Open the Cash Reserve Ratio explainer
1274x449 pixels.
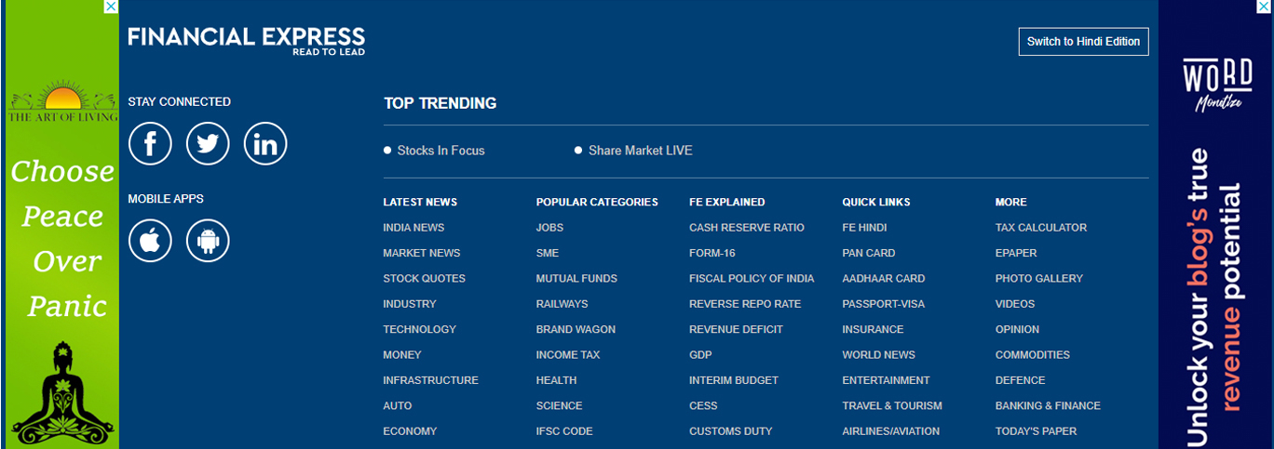click(x=746, y=228)
